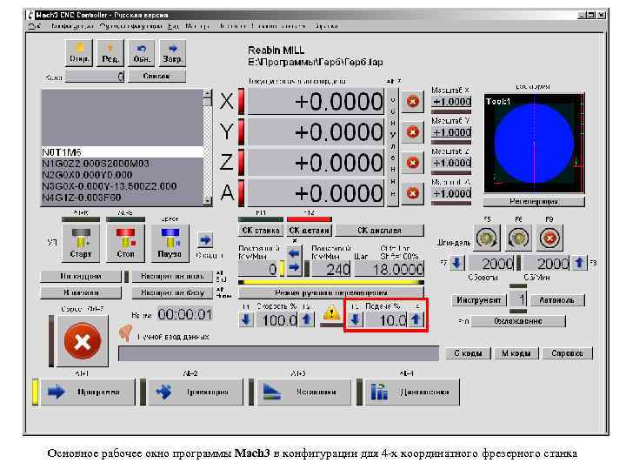Select G-code line N0T1M6
Screen dimensions: 626x470
coord(123,152)
